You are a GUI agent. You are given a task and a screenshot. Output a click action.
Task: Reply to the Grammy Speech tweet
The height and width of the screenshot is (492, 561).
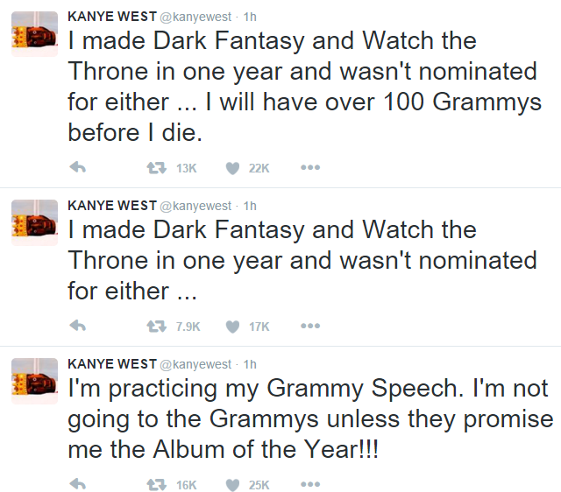tap(77, 484)
